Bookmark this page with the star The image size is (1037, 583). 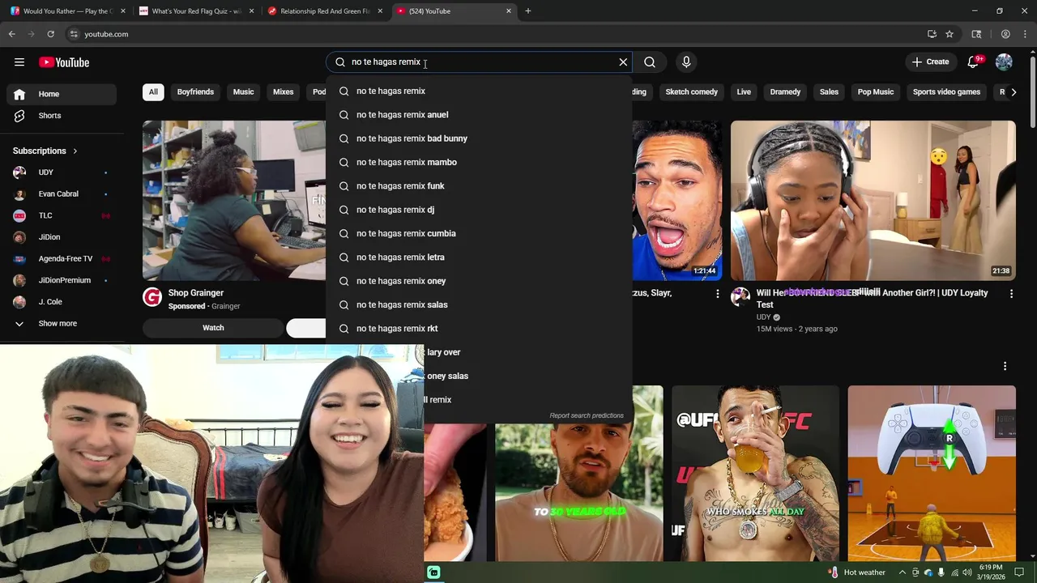[x=950, y=34]
